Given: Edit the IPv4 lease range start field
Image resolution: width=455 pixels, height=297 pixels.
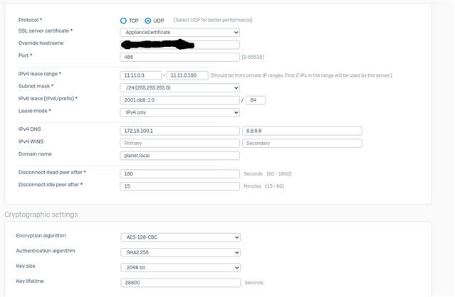Looking at the screenshot, I should [141, 75].
